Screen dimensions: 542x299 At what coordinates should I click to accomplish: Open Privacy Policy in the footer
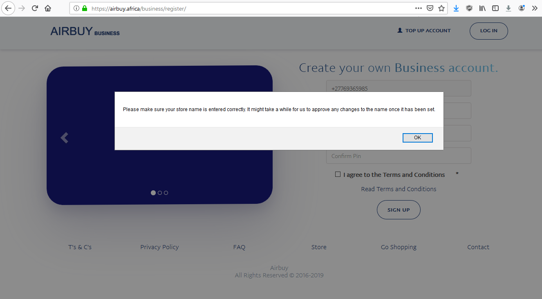tap(159, 247)
